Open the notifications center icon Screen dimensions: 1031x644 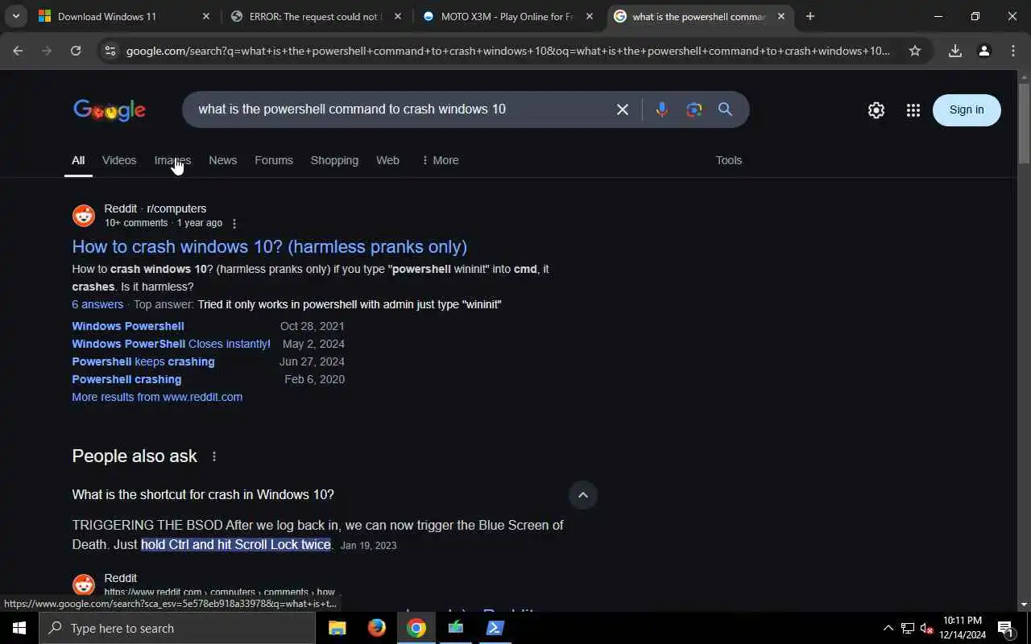coord(1005,629)
